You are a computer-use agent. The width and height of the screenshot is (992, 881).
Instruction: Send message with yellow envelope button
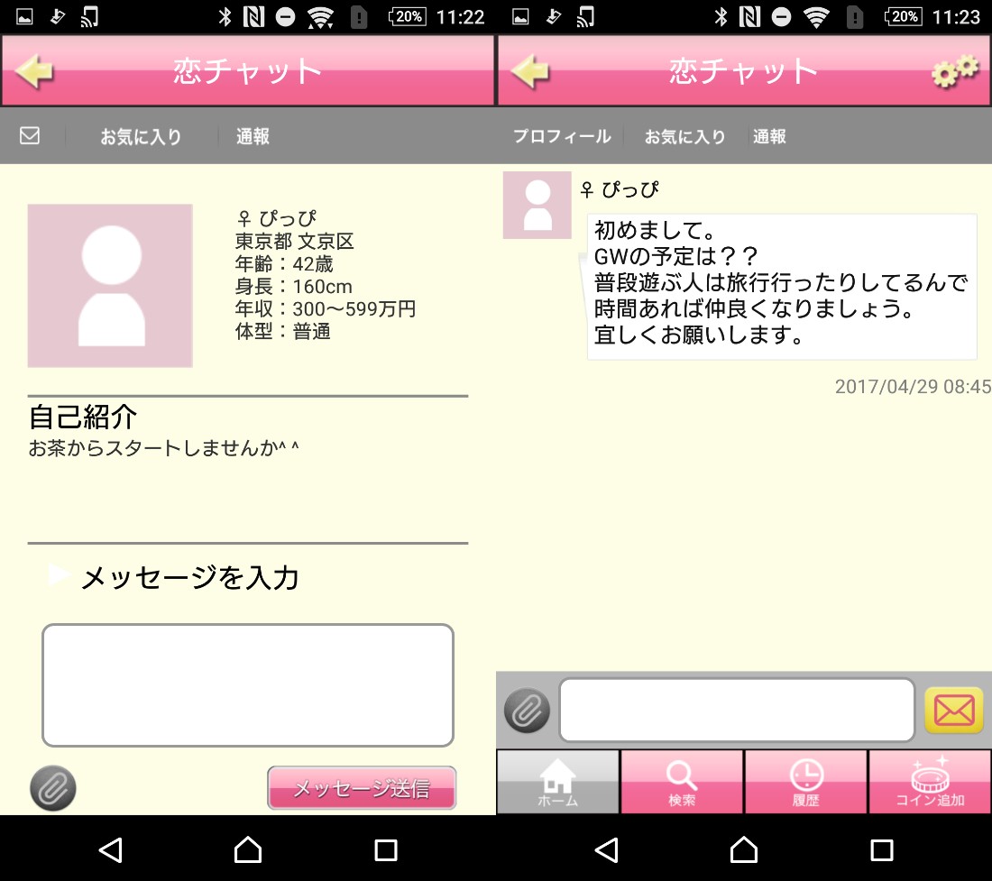[x=954, y=711]
